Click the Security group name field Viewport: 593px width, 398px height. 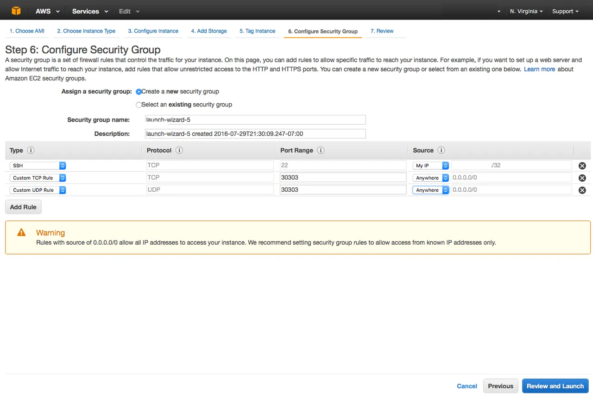tap(255, 120)
